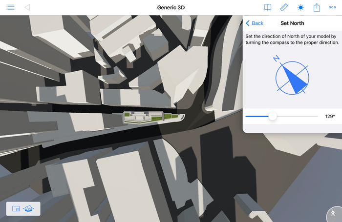Open the sheets book icon

coord(268,7)
